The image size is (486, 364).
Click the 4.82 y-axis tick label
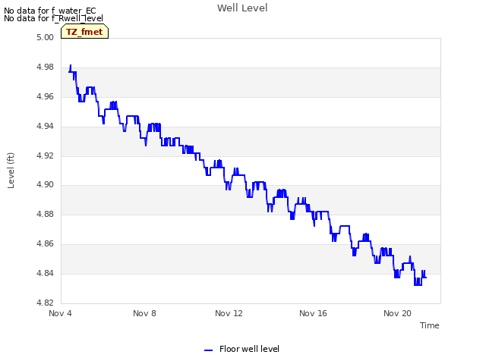[x=45, y=303]
